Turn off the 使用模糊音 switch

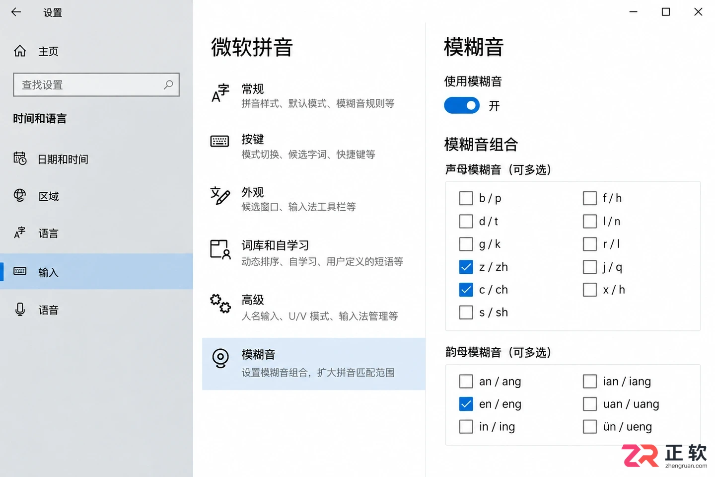click(462, 105)
